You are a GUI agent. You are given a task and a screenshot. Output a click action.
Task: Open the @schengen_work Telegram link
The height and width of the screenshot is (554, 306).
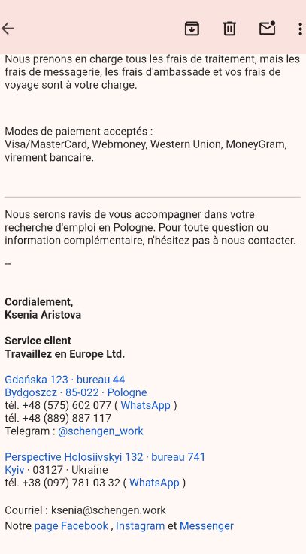[x=100, y=431]
